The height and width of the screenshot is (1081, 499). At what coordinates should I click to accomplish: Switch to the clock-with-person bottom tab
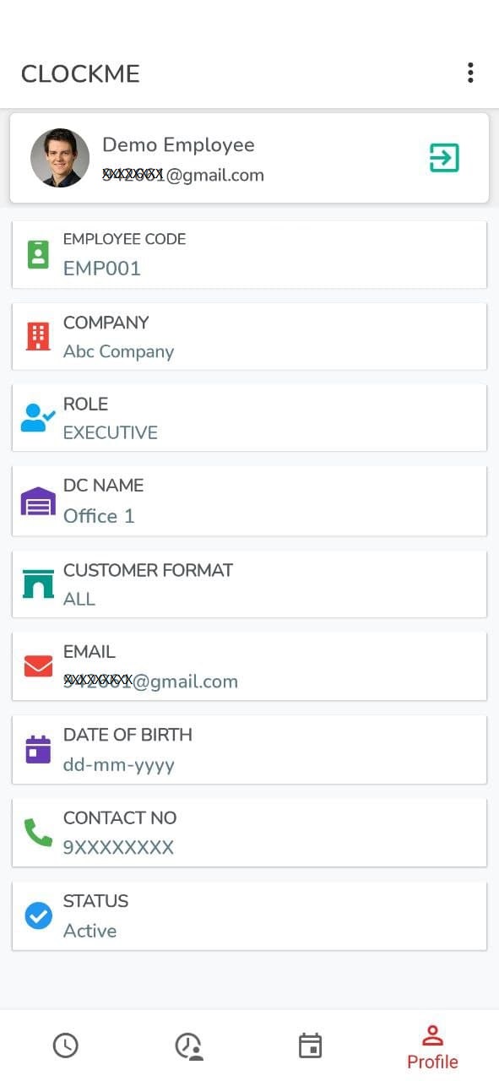coord(189,1046)
